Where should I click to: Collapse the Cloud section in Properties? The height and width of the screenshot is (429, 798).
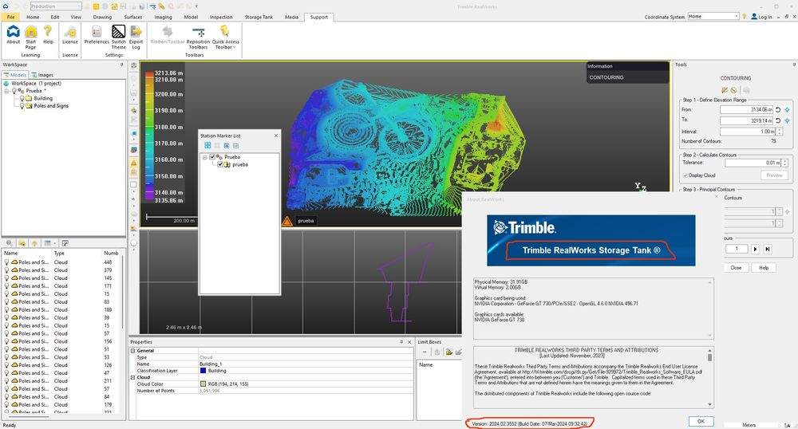coord(132,378)
